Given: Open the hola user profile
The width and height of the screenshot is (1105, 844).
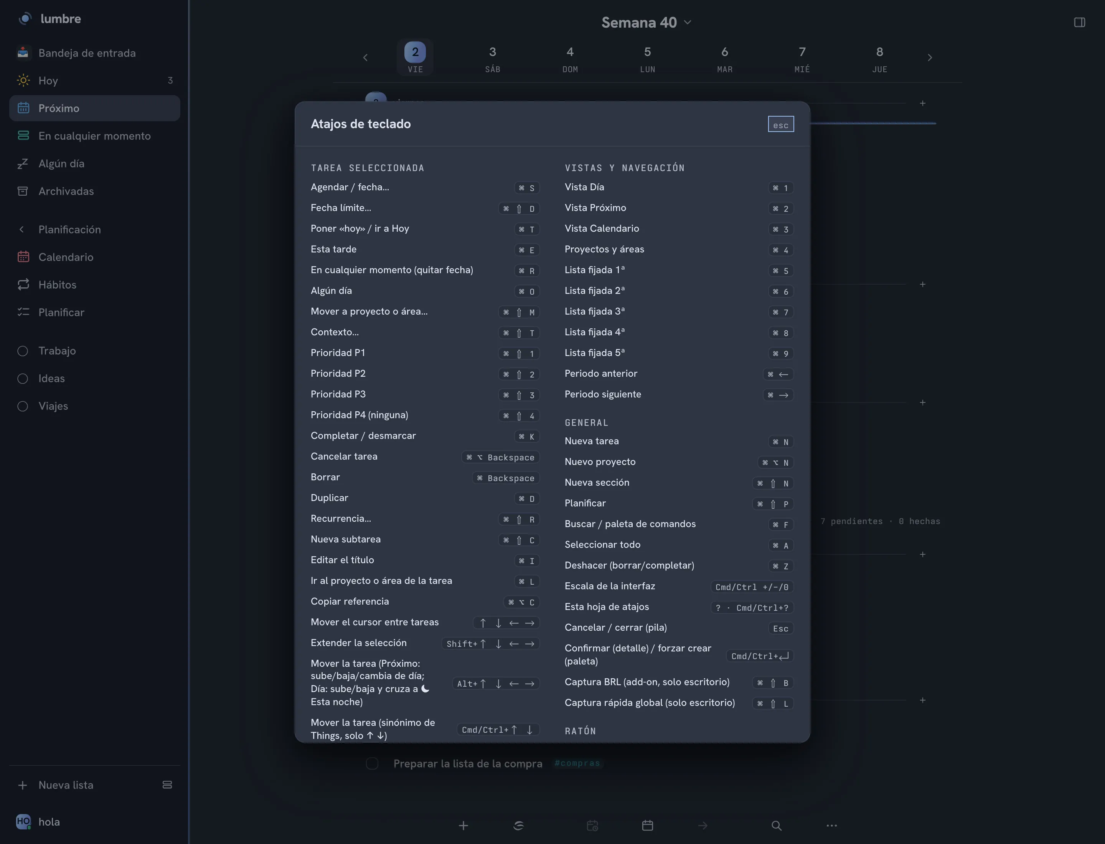Looking at the screenshot, I should point(39,822).
